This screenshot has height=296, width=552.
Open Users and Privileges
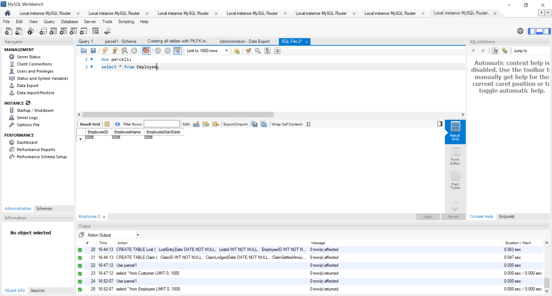35,71
